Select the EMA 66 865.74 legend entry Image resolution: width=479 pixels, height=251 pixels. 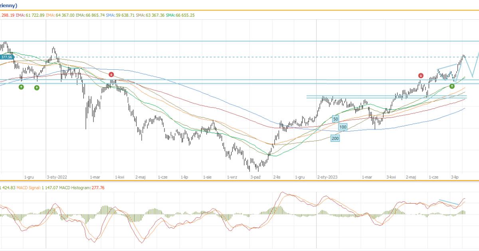coord(91,15)
